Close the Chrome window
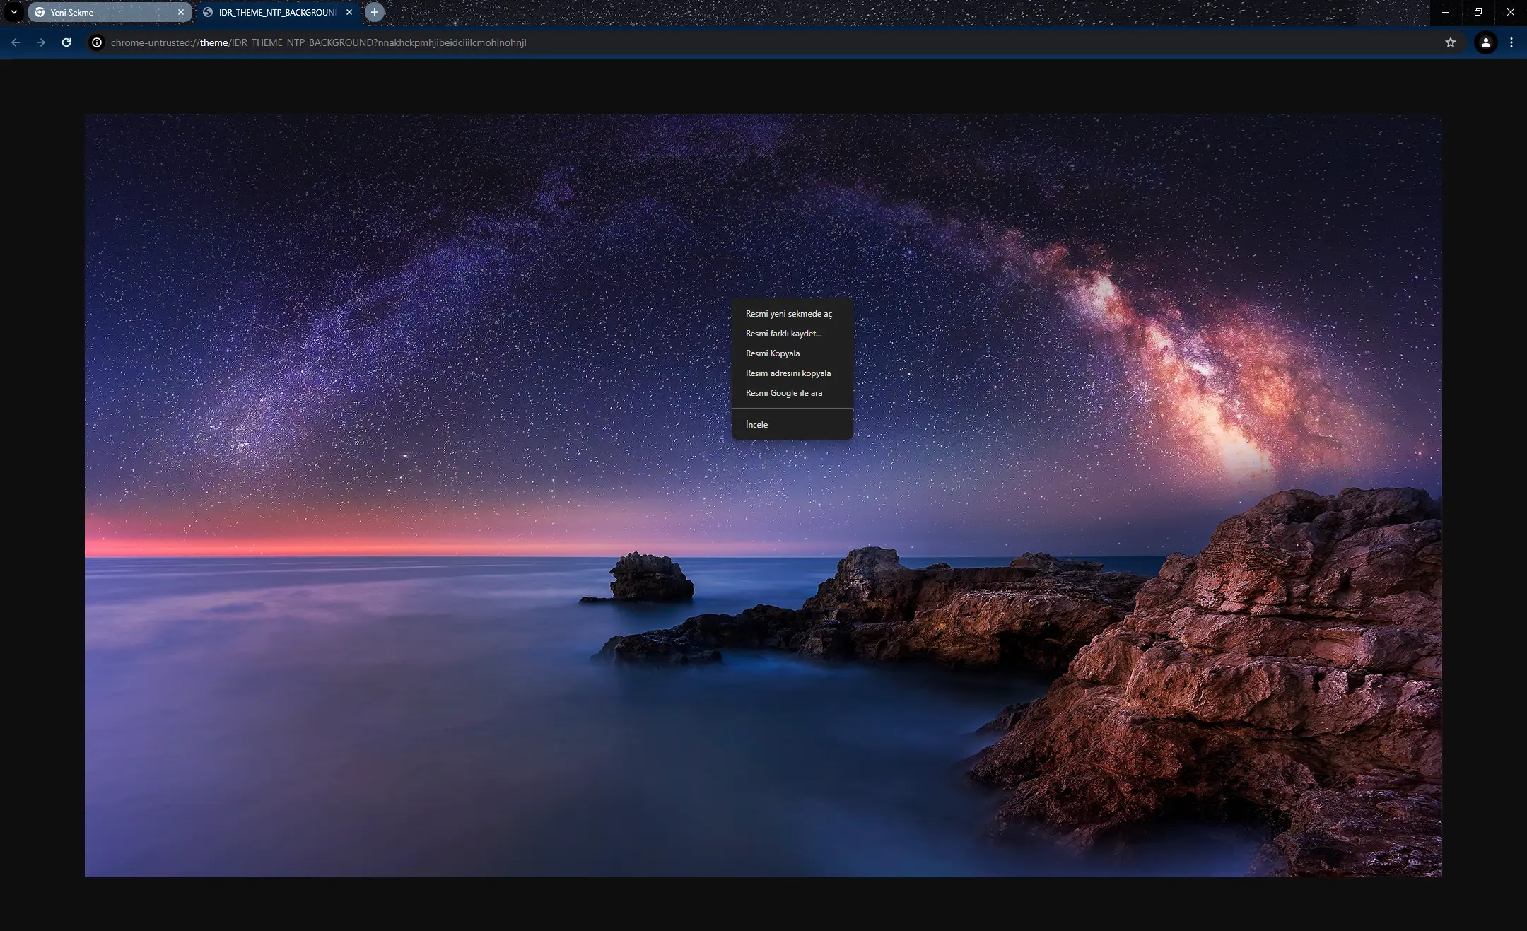Viewport: 1527px width, 931px height. (1511, 12)
